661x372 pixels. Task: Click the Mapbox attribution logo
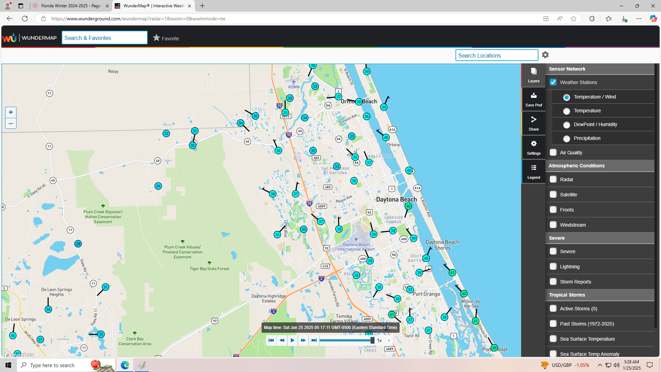(19, 355)
